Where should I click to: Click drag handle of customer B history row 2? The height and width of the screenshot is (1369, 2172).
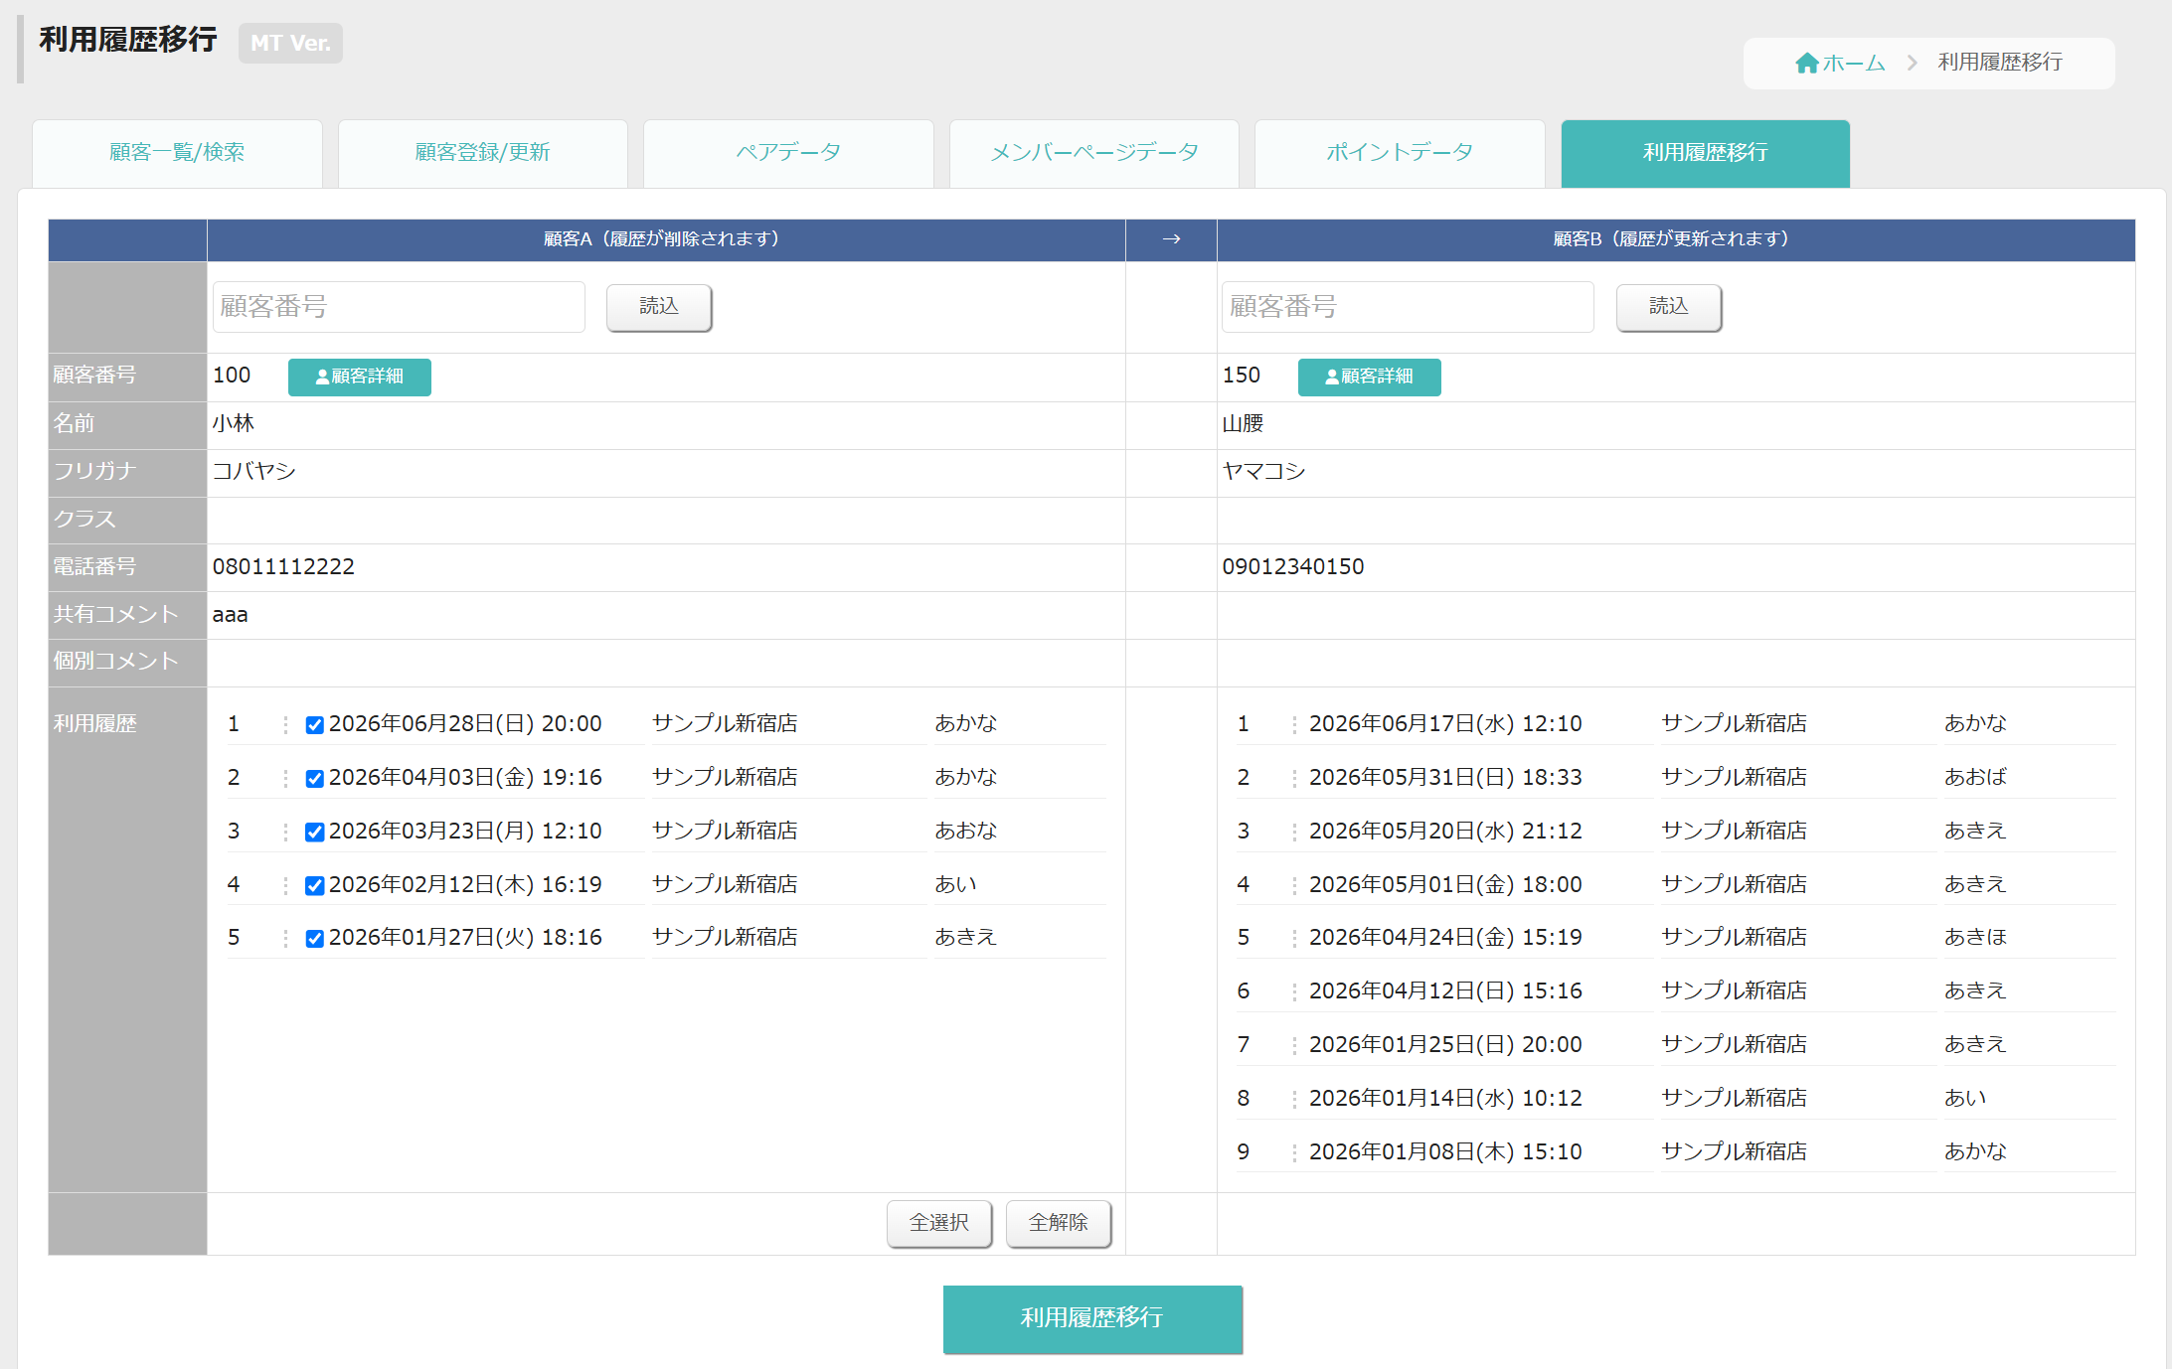(1294, 778)
